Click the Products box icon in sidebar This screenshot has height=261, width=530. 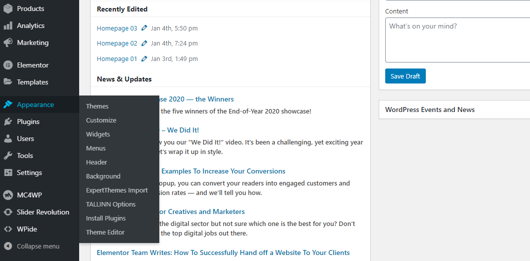pos(8,8)
